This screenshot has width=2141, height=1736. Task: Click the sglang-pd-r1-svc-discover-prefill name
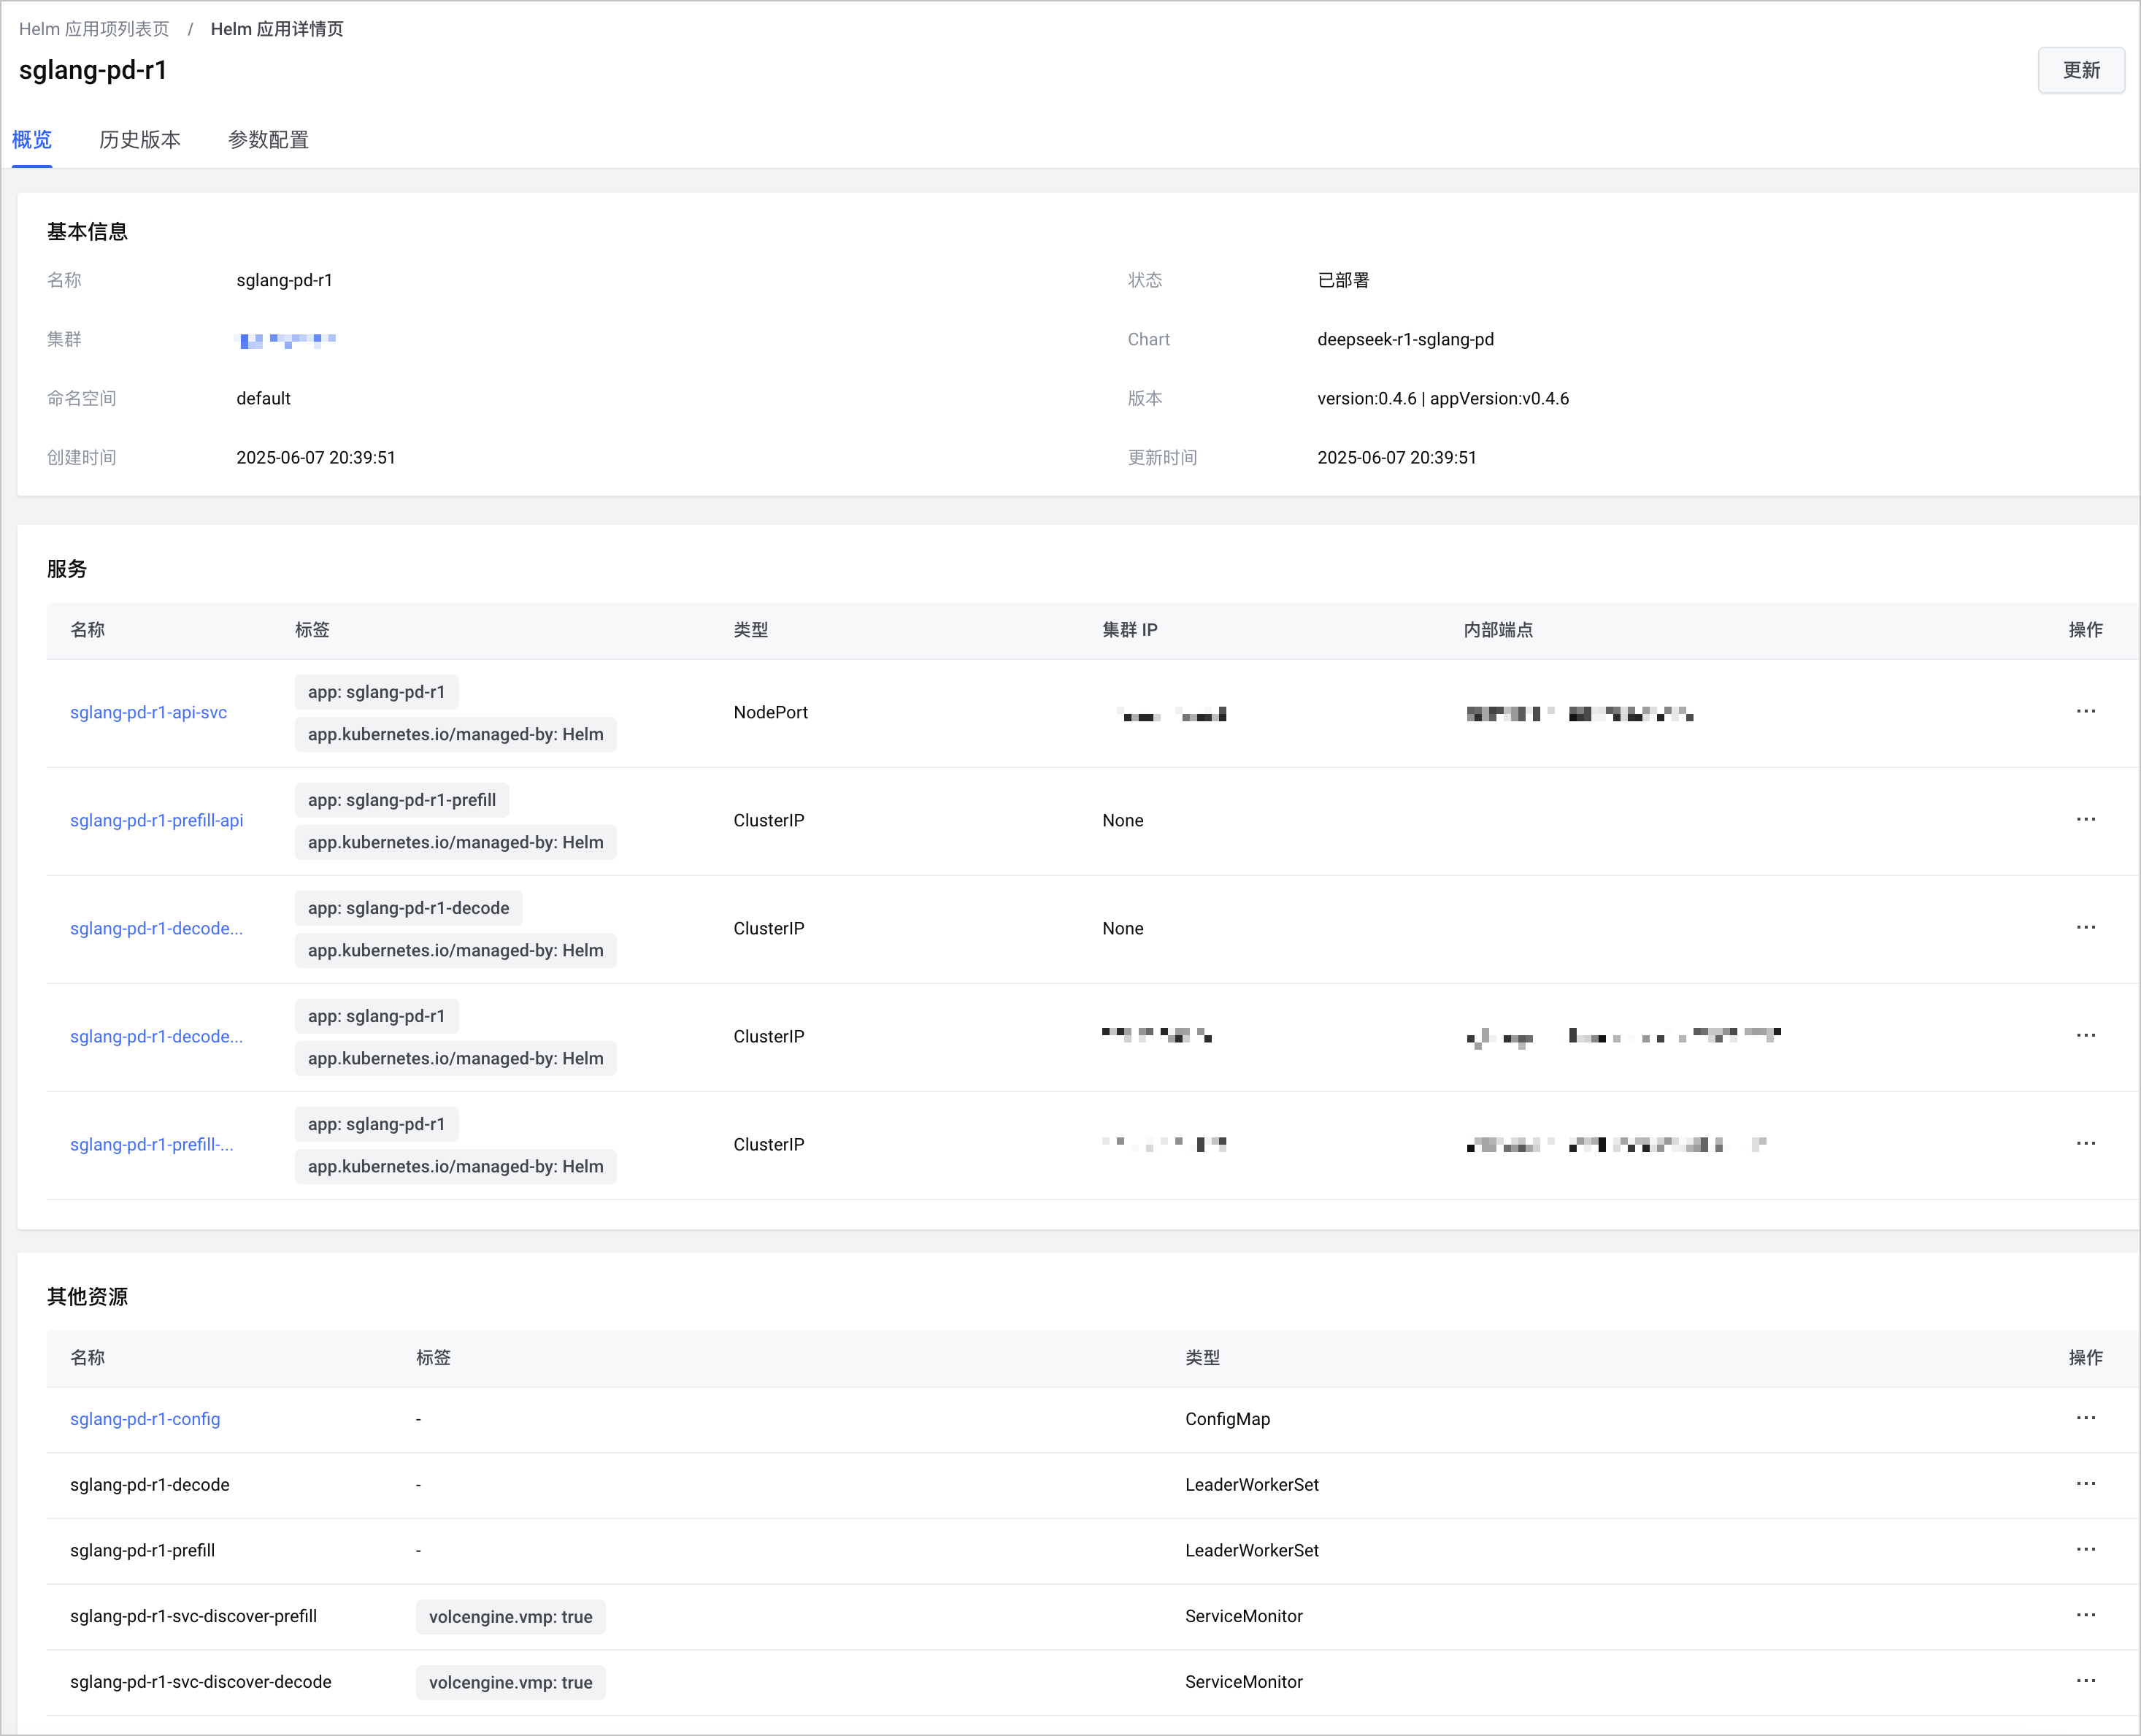193,1616
